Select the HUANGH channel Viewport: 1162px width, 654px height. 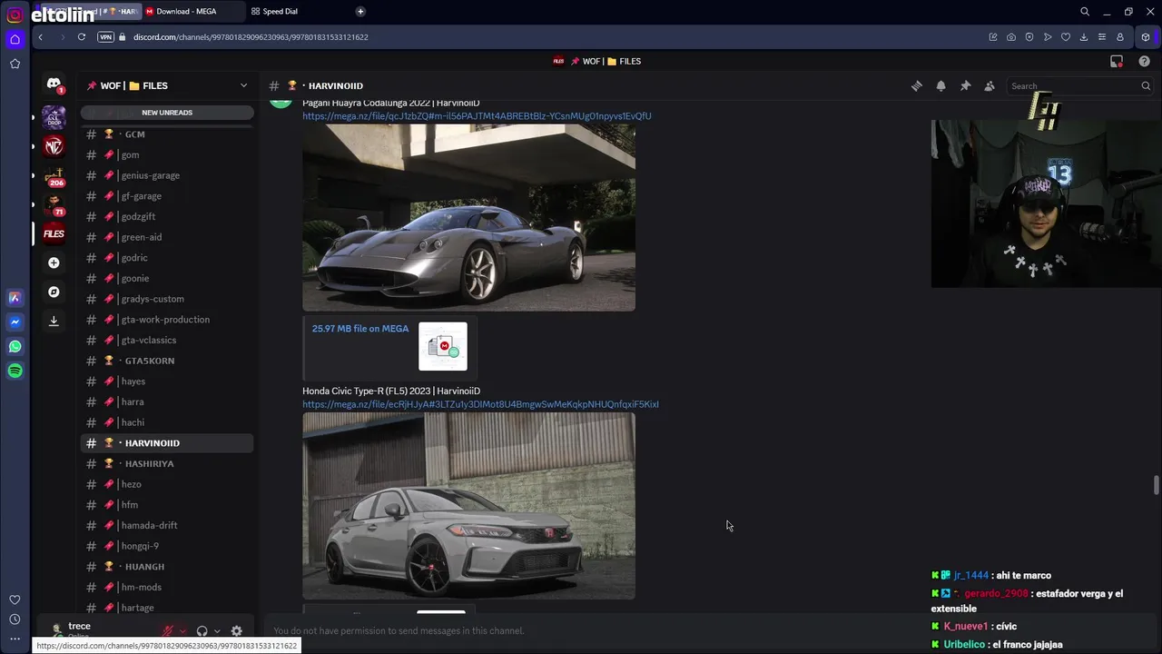tap(167, 567)
